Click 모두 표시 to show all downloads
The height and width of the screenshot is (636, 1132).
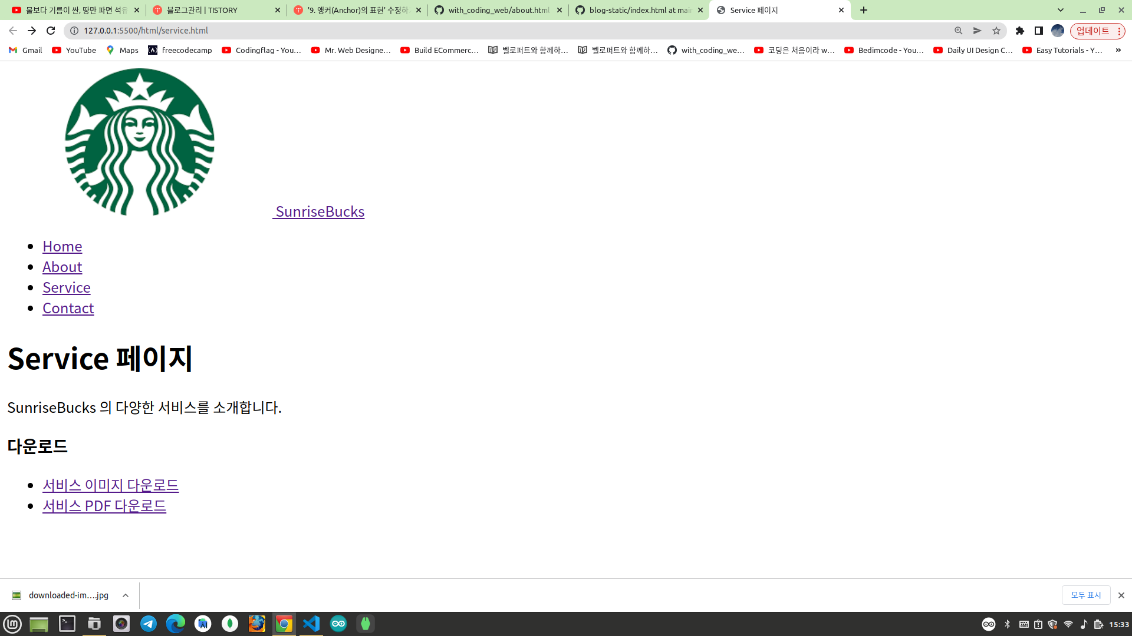pyautogui.click(x=1086, y=595)
